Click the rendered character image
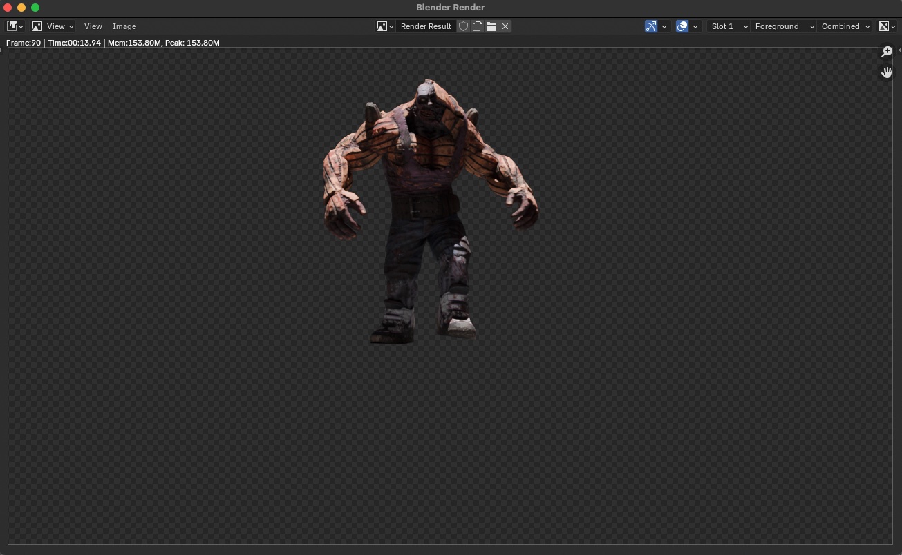 (430, 211)
